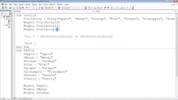Click the Quick Info edit toolbar icon

(x=95, y=8)
